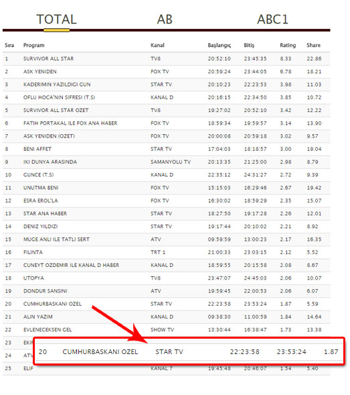Click the 2.12 rating value
This screenshot has width=350, height=395.
286,252
